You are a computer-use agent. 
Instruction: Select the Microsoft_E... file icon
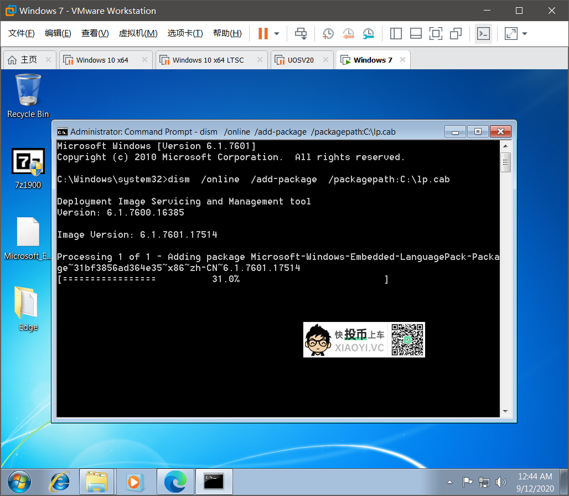point(28,239)
